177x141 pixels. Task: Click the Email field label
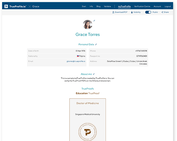(x=31, y=61)
